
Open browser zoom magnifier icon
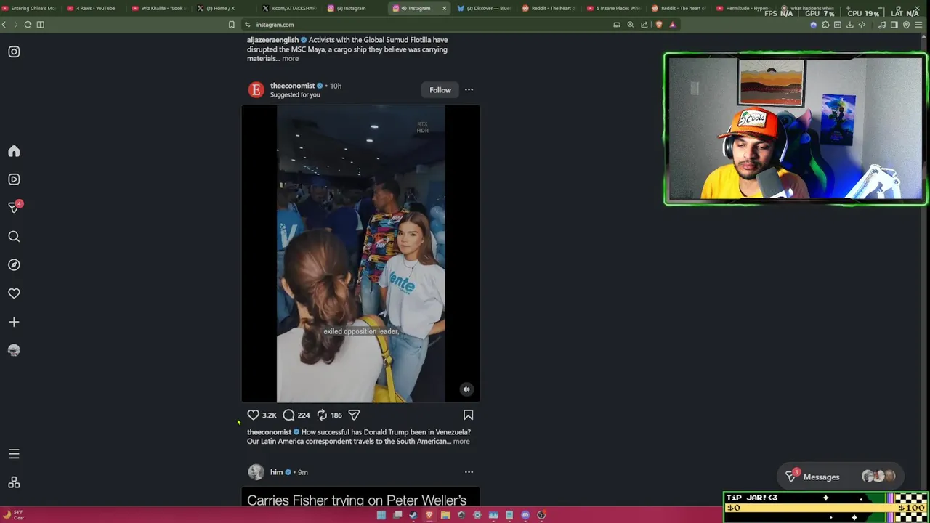coord(630,25)
